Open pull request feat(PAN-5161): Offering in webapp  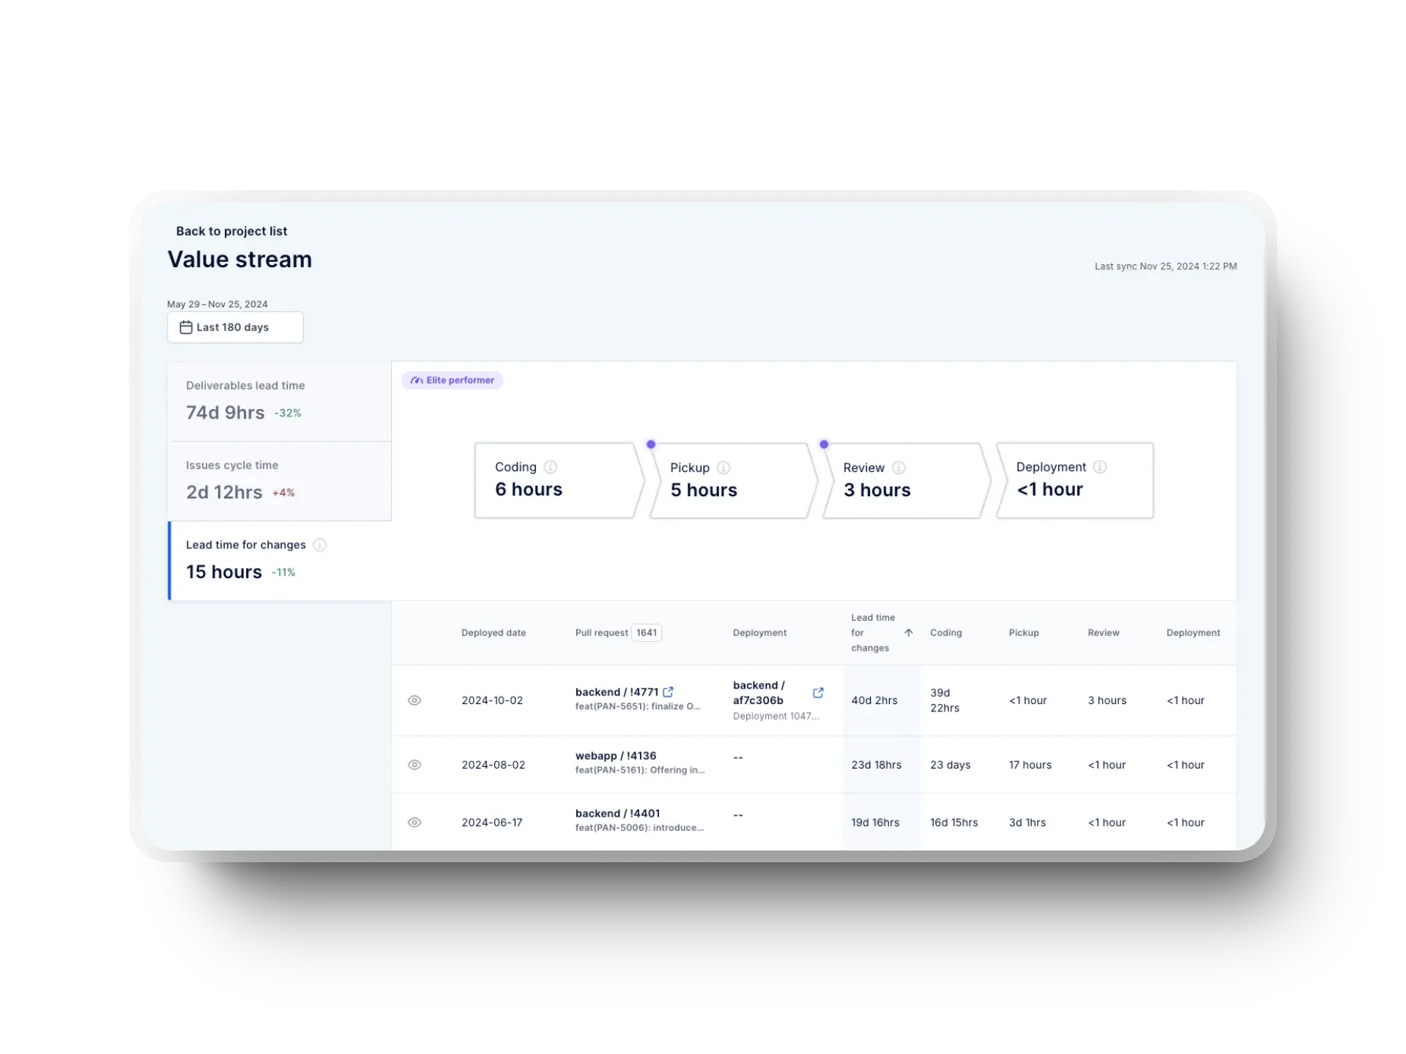pyautogui.click(x=615, y=755)
